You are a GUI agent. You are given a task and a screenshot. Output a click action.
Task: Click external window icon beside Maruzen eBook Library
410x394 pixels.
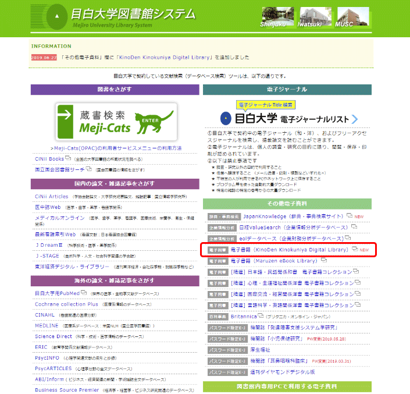[x=324, y=260]
